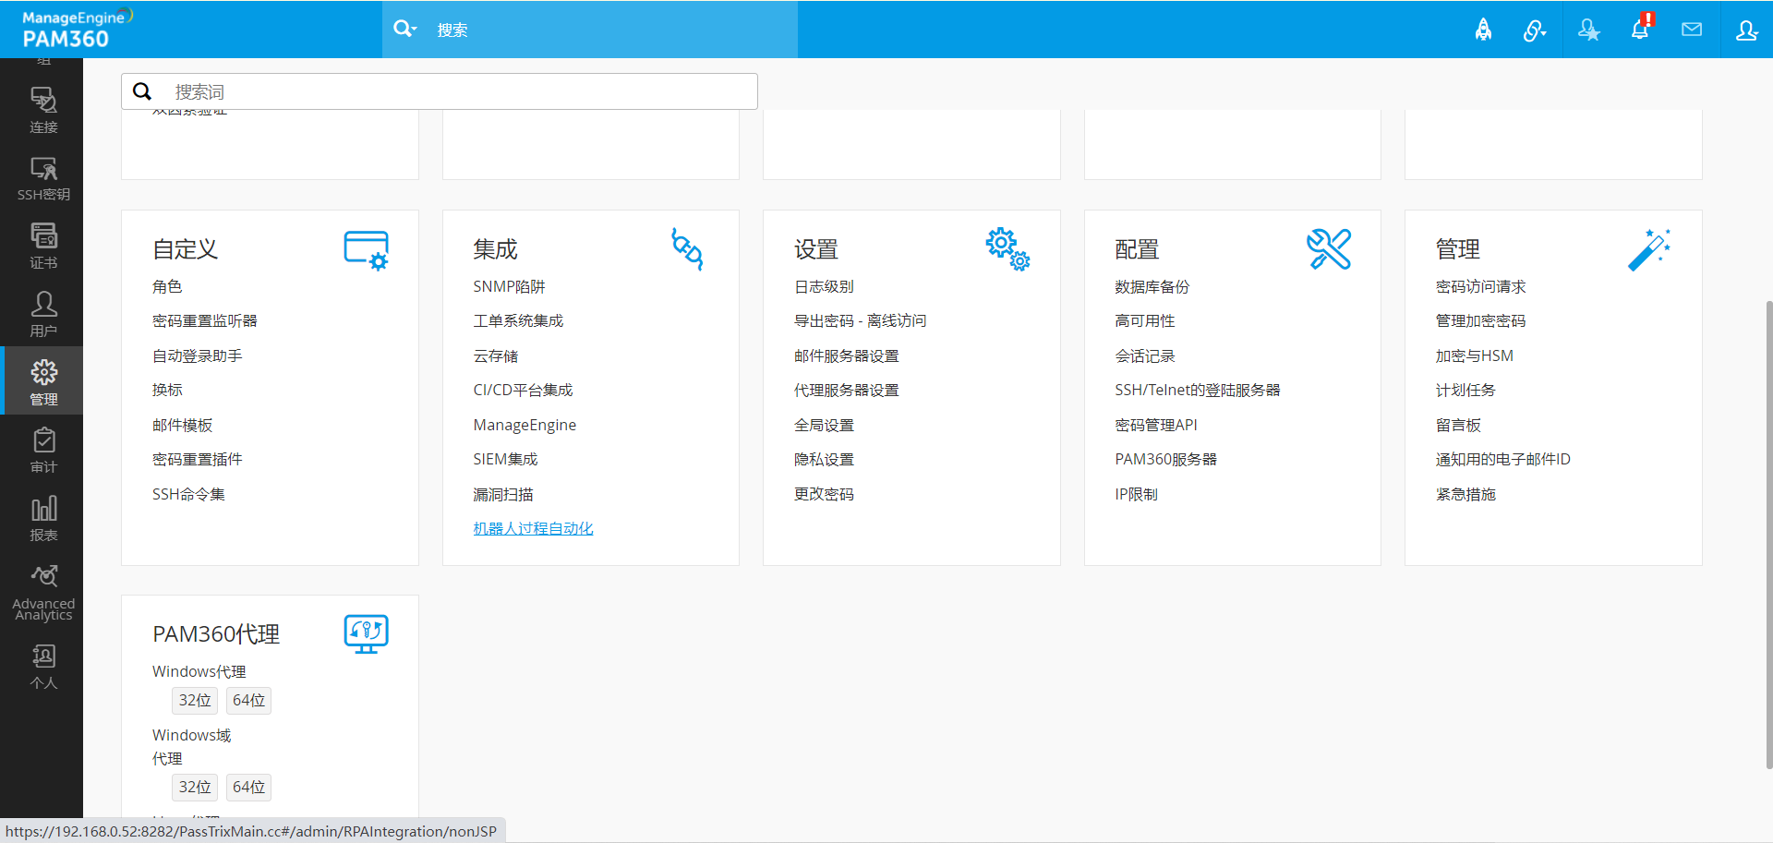The height and width of the screenshot is (843, 1773).
Task: Open 报表 reports in the sidebar
Action: [x=43, y=518]
